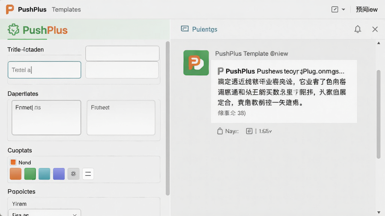The width and height of the screenshot is (385, 216).
Task: Click the lines menu icon beside swatches
Action: click(x=88, y=174)
